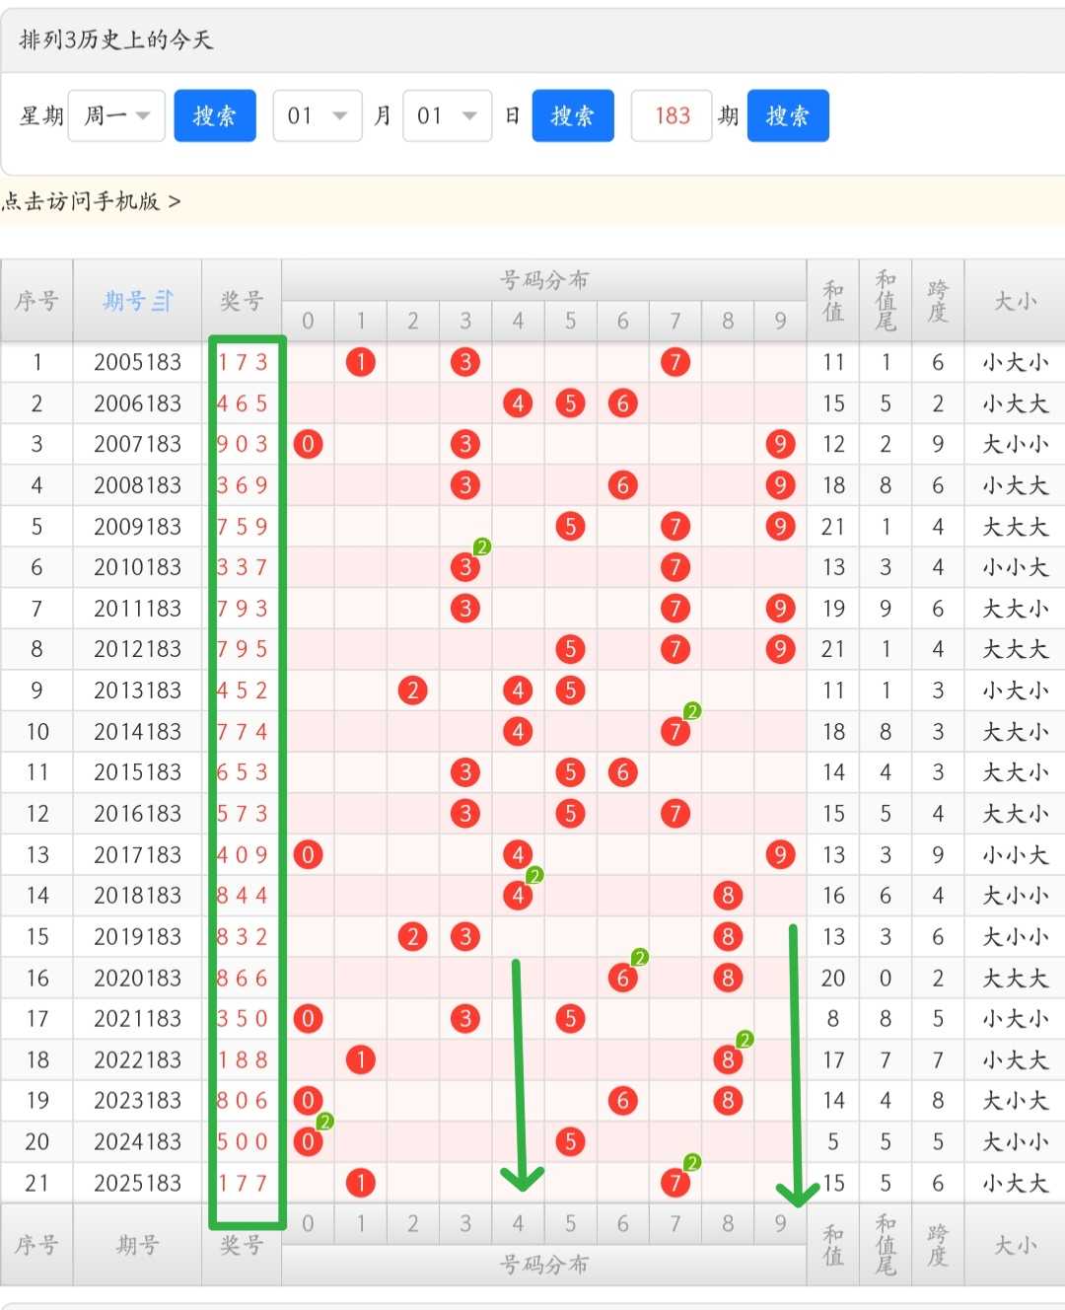Click 大小 value 大小大 in row 2023183
The height and width of the screenshot is (1310, 1065).
click(x=1015, y=1101)
